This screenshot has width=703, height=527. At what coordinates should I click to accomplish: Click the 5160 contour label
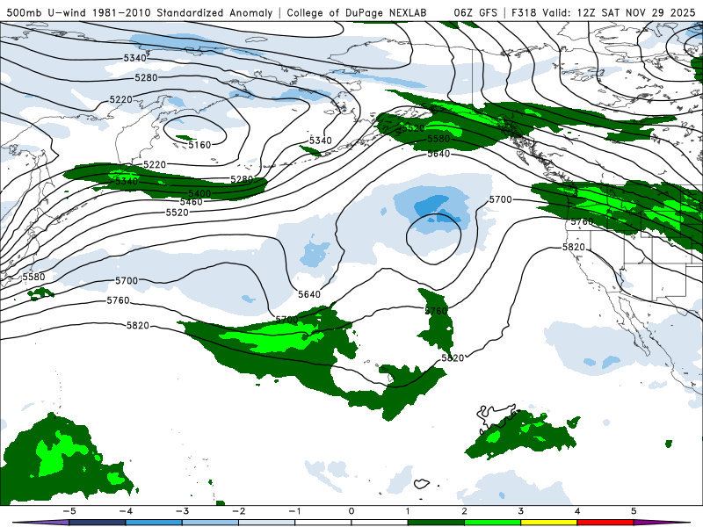199,145
